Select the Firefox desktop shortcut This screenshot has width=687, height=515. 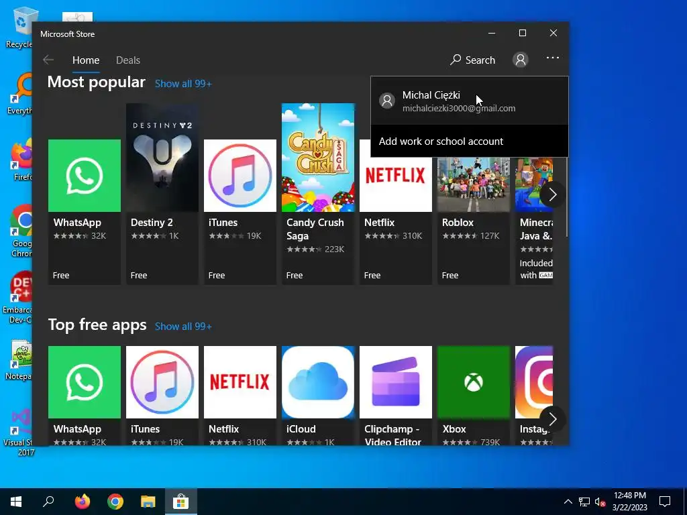click(x=22, y=160)
